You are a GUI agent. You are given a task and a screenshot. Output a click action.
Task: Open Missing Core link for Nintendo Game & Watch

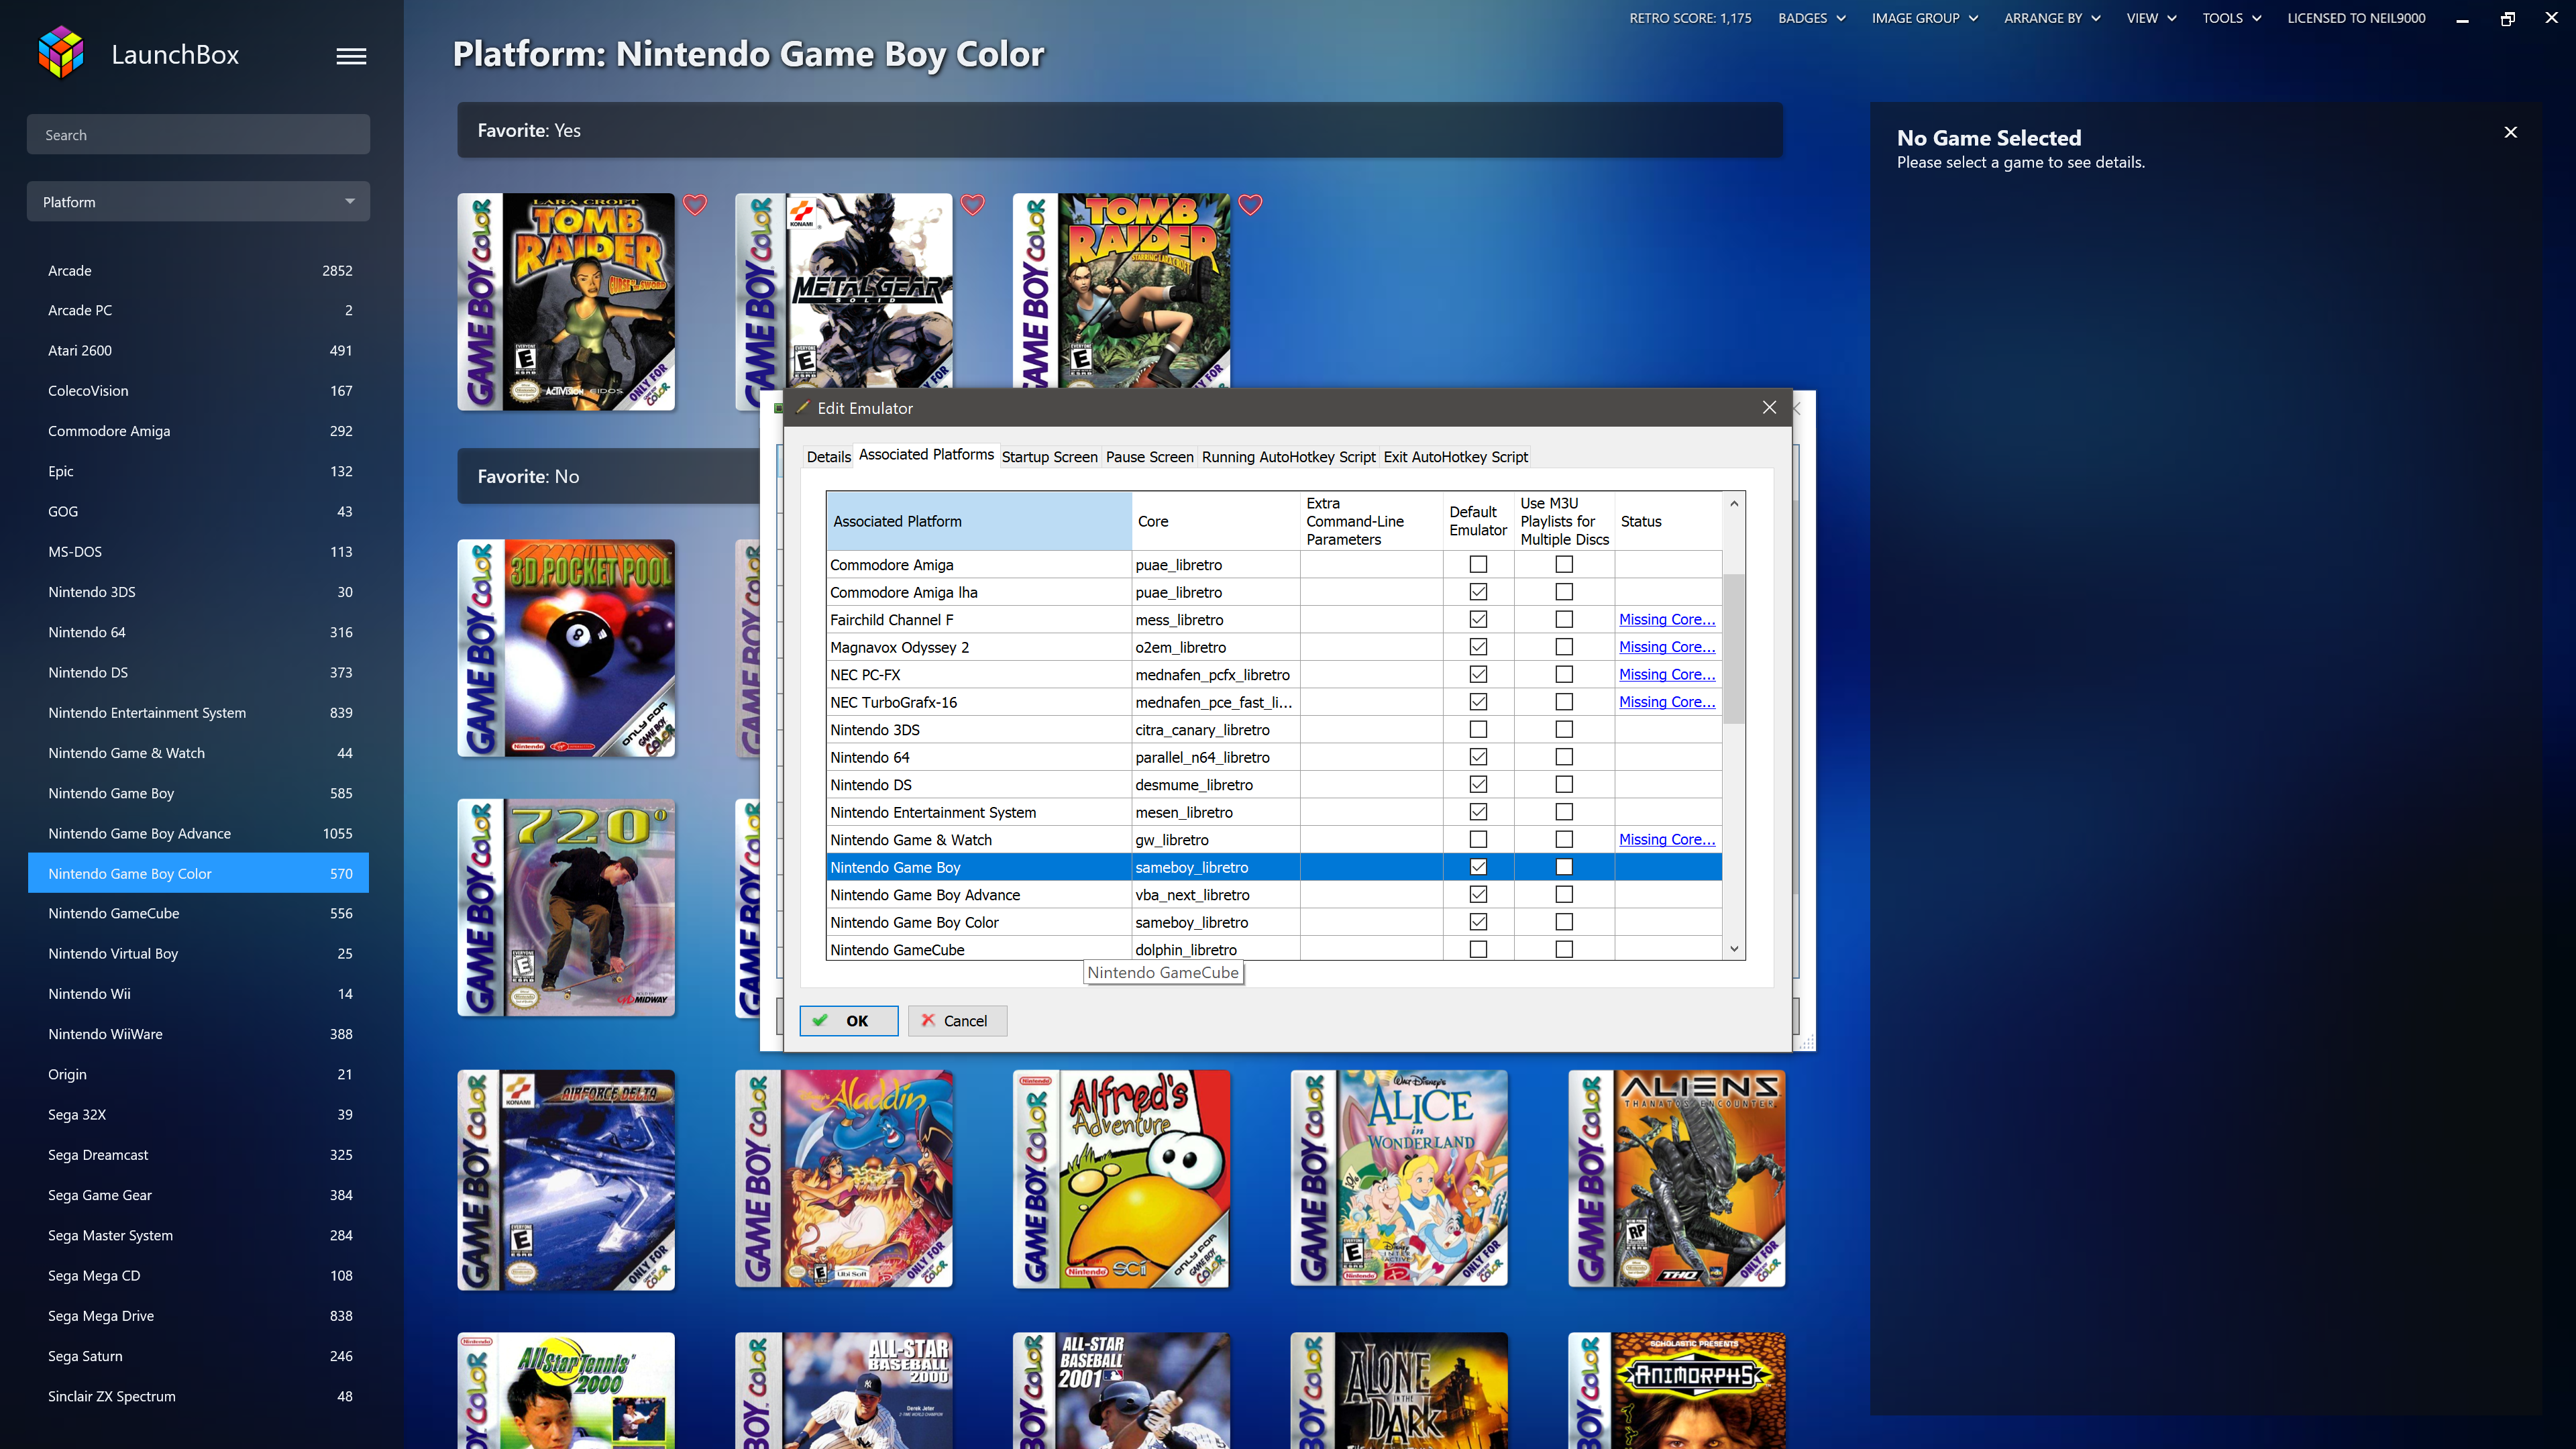coord(1667,839)
